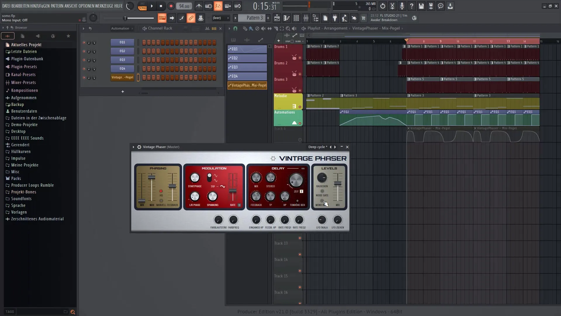Select the slice tool in the Playlist toolbar
Viewport: 561px width, 316px height.
[276, 28]
